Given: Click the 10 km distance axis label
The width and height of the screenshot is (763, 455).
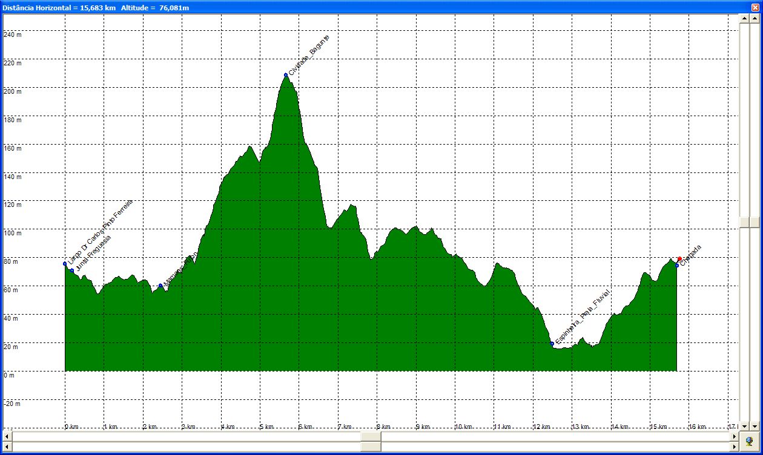Looking at the screenshot, I should (464, 427).
